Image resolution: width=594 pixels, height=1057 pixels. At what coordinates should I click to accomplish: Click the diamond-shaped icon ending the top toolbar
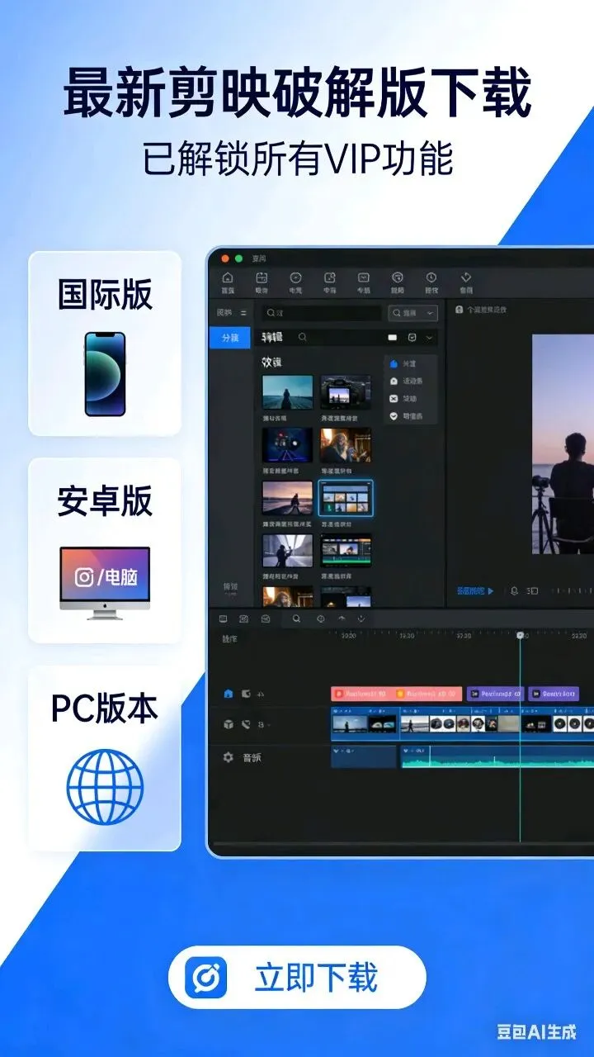465,277
